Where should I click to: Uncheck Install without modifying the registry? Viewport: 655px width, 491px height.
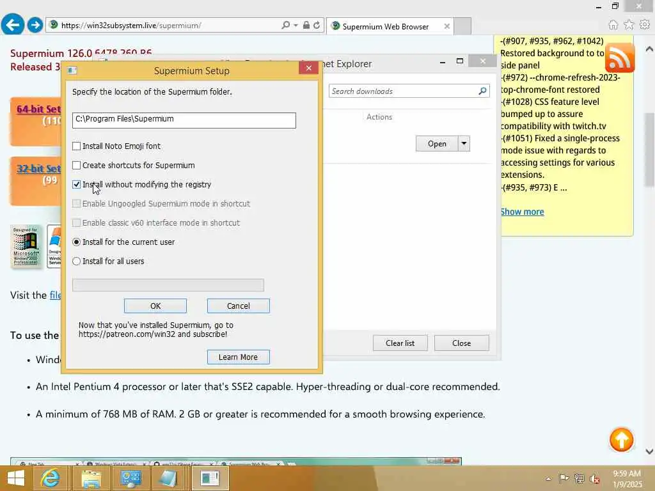tap(77, 185)
